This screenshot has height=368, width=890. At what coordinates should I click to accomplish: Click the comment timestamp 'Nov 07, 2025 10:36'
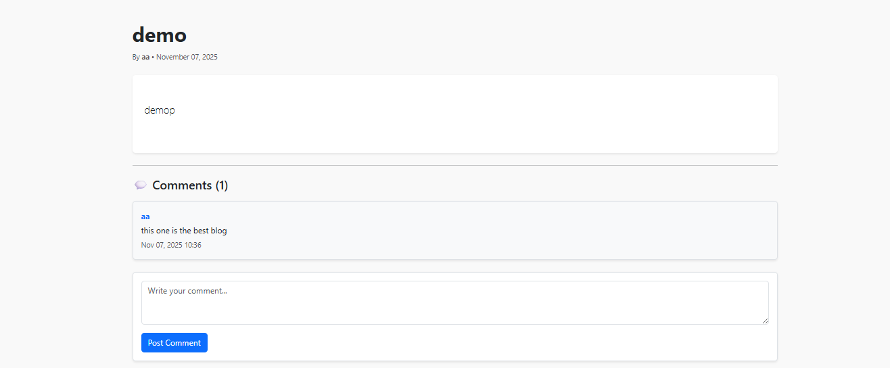(x=171, y=245)
